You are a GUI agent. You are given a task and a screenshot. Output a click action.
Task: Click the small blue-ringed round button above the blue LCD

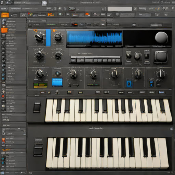pos(58,73)
